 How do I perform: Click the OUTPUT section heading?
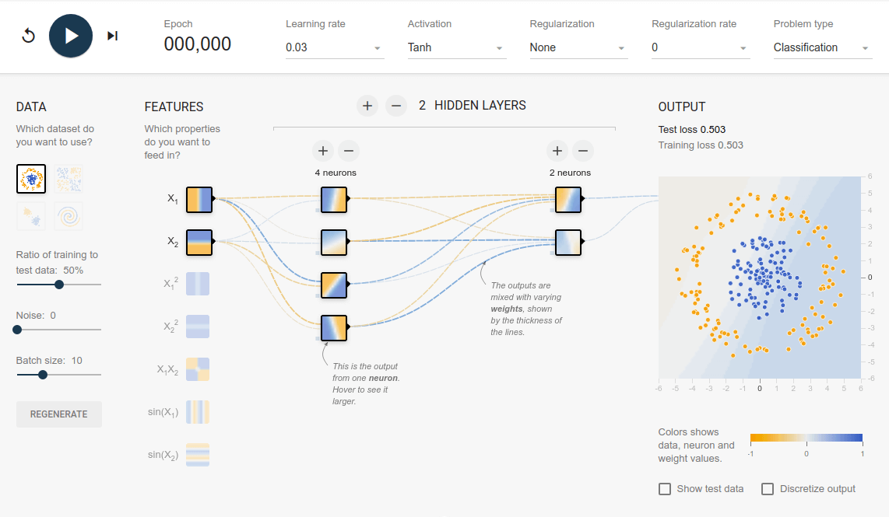coord(682,107)
